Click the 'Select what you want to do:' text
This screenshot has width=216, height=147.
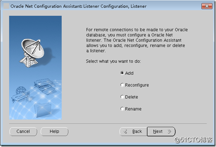tap(113, 61)
